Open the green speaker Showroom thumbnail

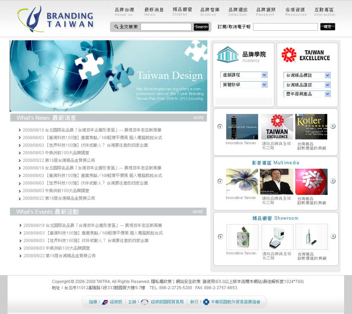[242, 237]
